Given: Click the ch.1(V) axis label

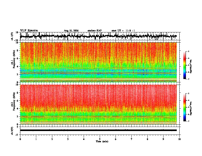Looking at the screenshot, I should [x=12, y=36].
